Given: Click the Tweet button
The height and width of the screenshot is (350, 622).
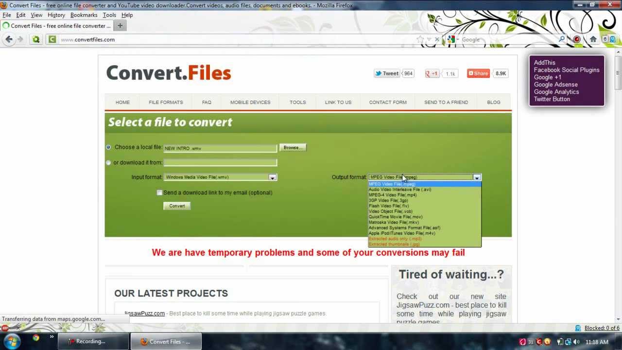Looking at the screenshot, I should click(387, 73).
